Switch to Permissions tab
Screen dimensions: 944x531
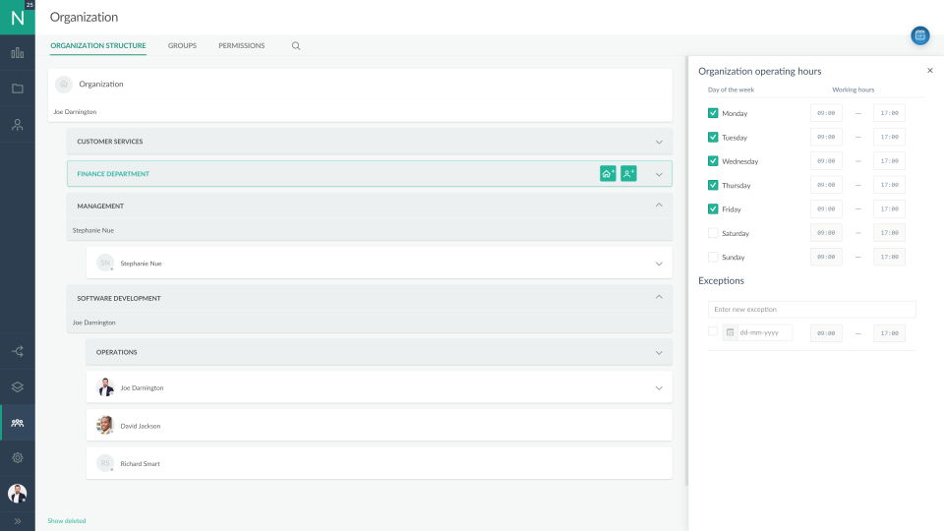242,46
